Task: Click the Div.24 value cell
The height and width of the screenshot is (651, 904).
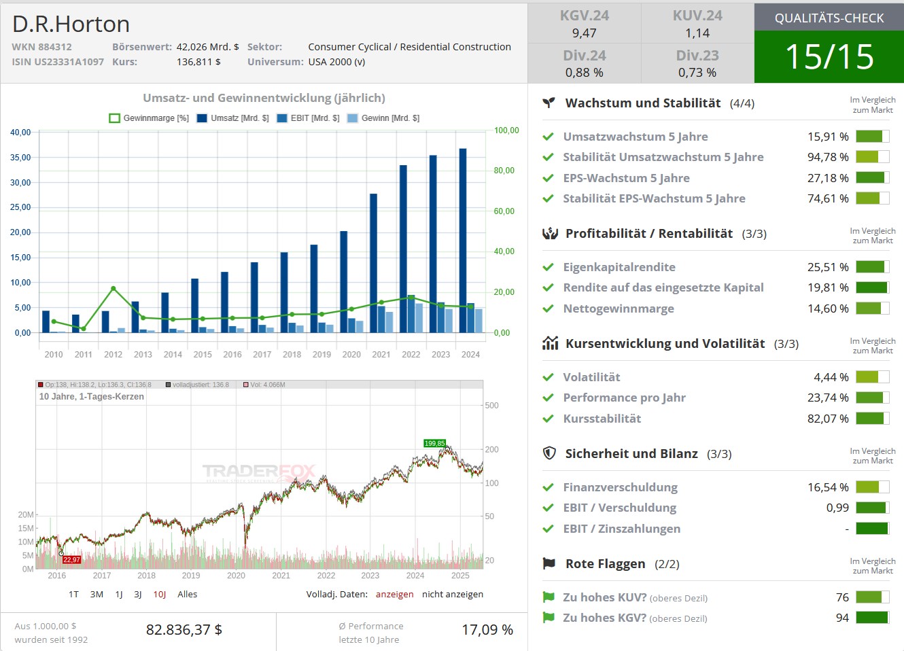Action: coord(585,63)
